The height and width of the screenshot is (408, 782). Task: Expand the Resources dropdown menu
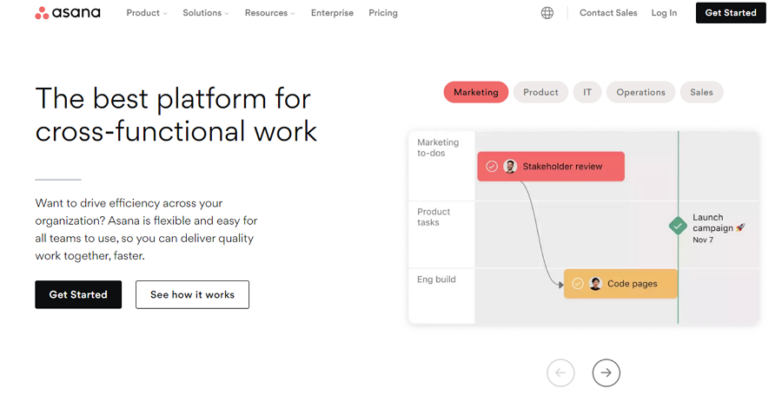269,13
